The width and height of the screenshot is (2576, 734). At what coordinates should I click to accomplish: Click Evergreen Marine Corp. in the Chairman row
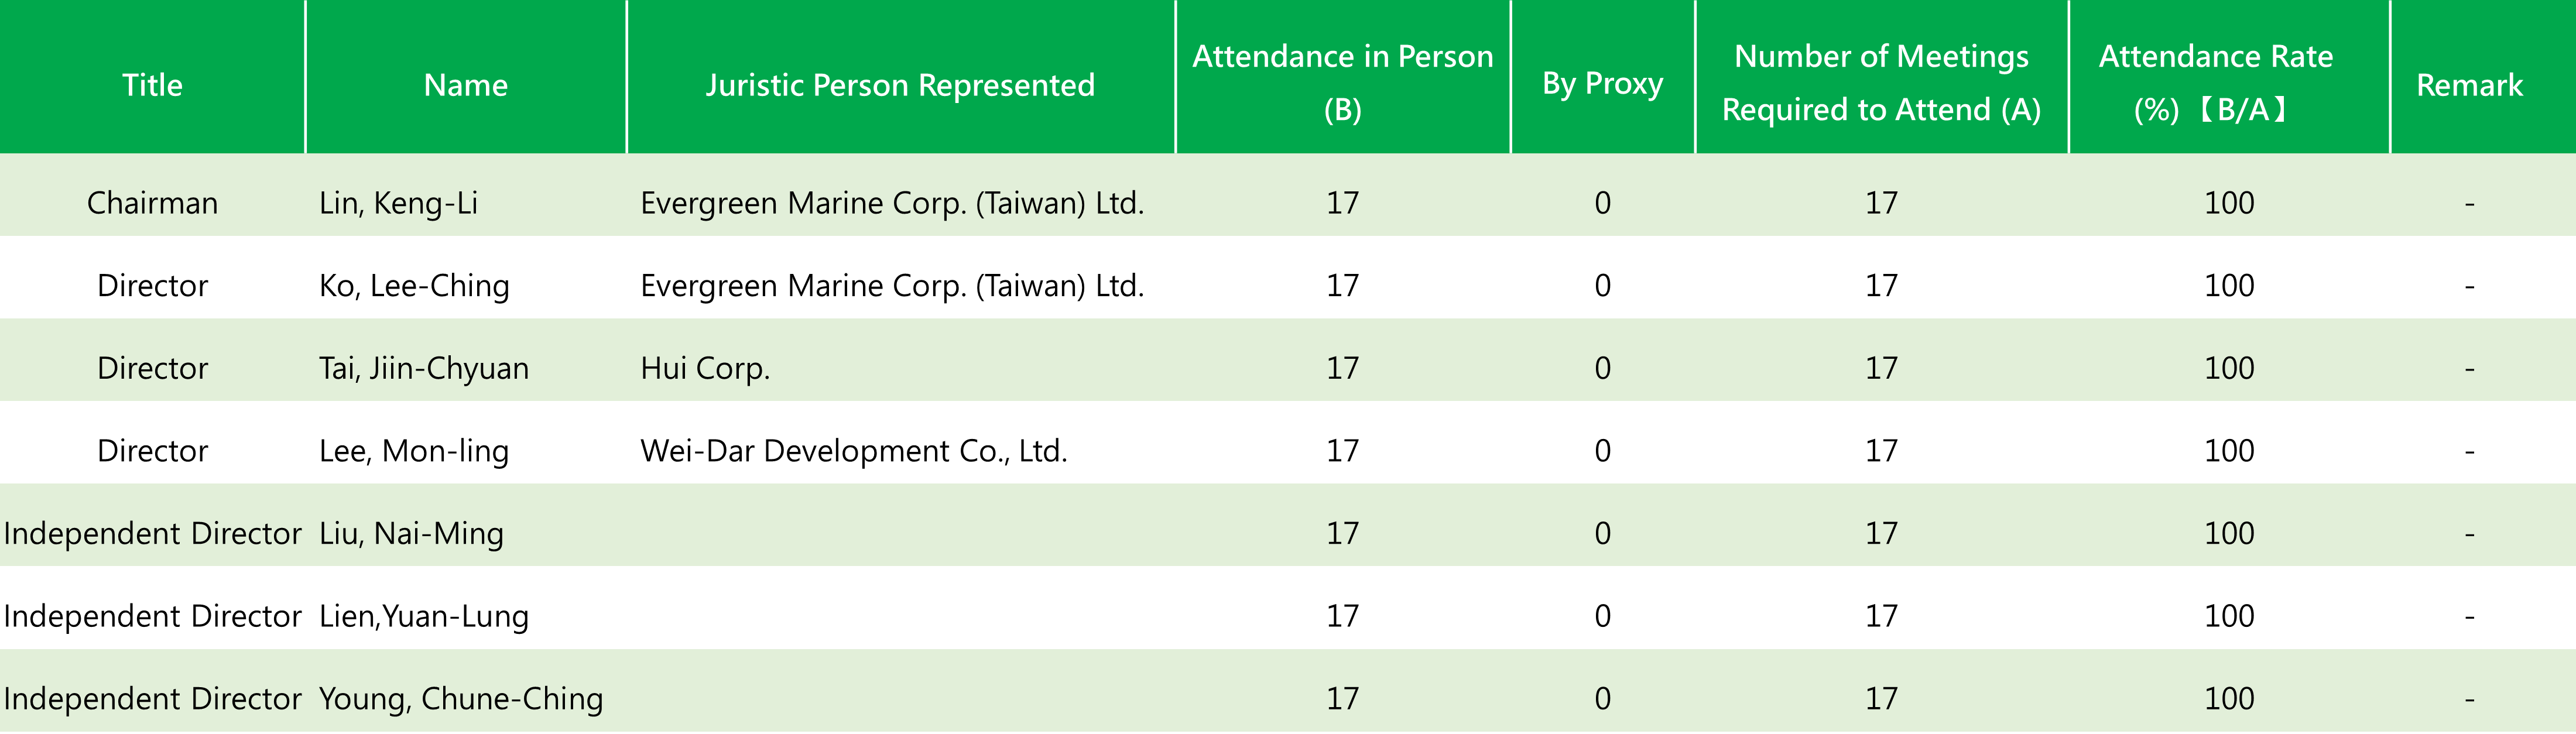(x=892, y=203)
